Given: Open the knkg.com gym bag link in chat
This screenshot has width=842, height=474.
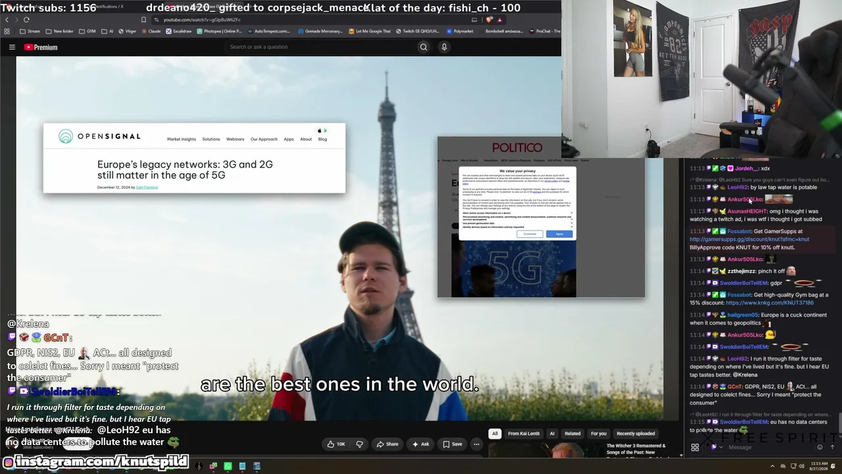Looking at the screenshot, I should click(x=770, y=303).
